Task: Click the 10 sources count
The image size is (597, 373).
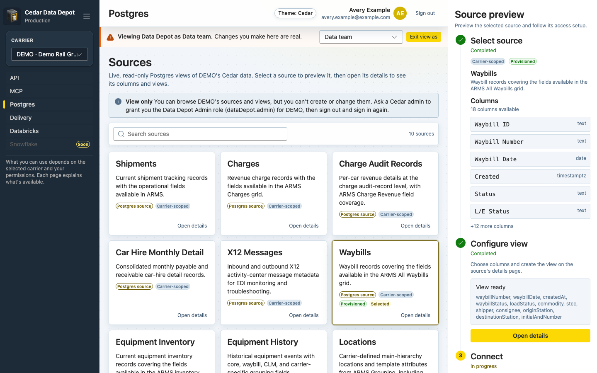Action: (x=421, y=134)
